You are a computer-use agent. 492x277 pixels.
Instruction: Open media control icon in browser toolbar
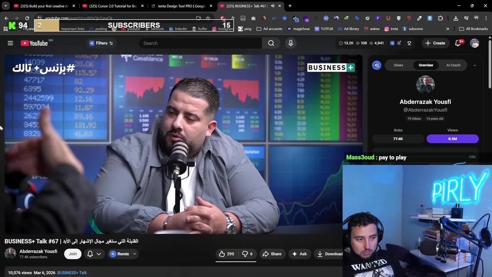466,18
